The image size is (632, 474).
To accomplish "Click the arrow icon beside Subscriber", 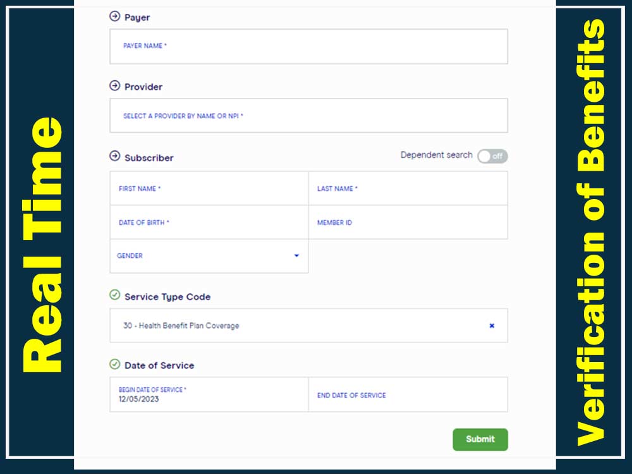I will pyautogui.click(x=115, y=156).
